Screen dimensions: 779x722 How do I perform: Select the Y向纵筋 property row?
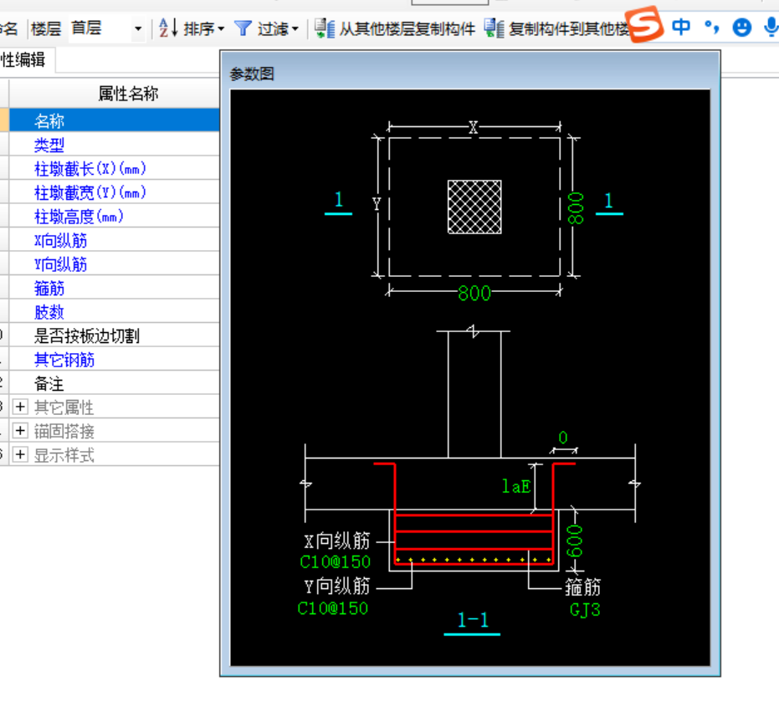[115, 264]
